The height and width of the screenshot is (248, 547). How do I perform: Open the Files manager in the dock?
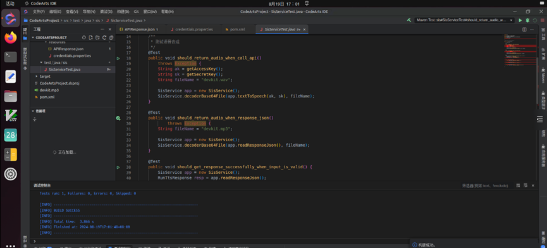tap(11, 96)
